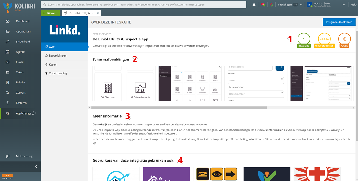
Task: Open the blue chart integration tile
Action: coord(116,174)
